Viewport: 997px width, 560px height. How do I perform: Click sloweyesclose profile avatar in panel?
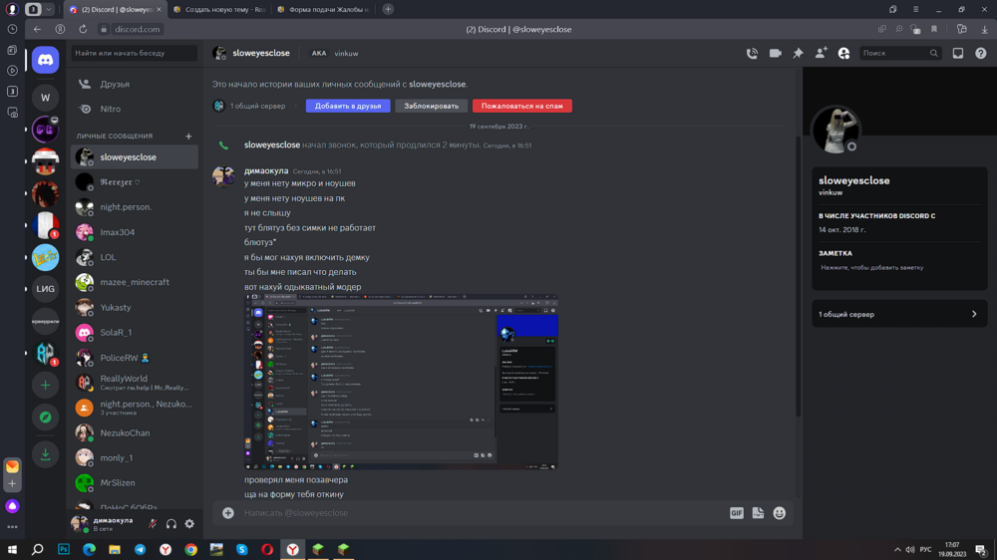(x=835, y=130)
